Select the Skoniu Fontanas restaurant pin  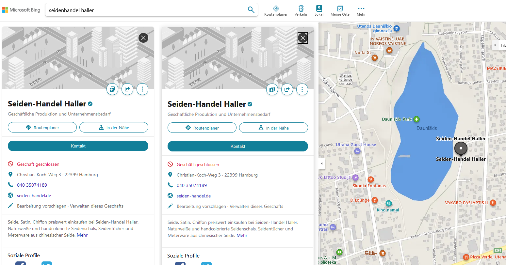[370, 179]
